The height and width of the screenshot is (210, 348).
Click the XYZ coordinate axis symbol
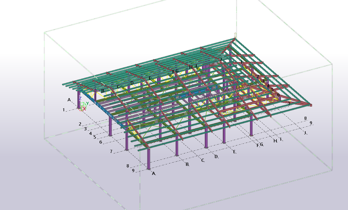click(x=83, y=106)
